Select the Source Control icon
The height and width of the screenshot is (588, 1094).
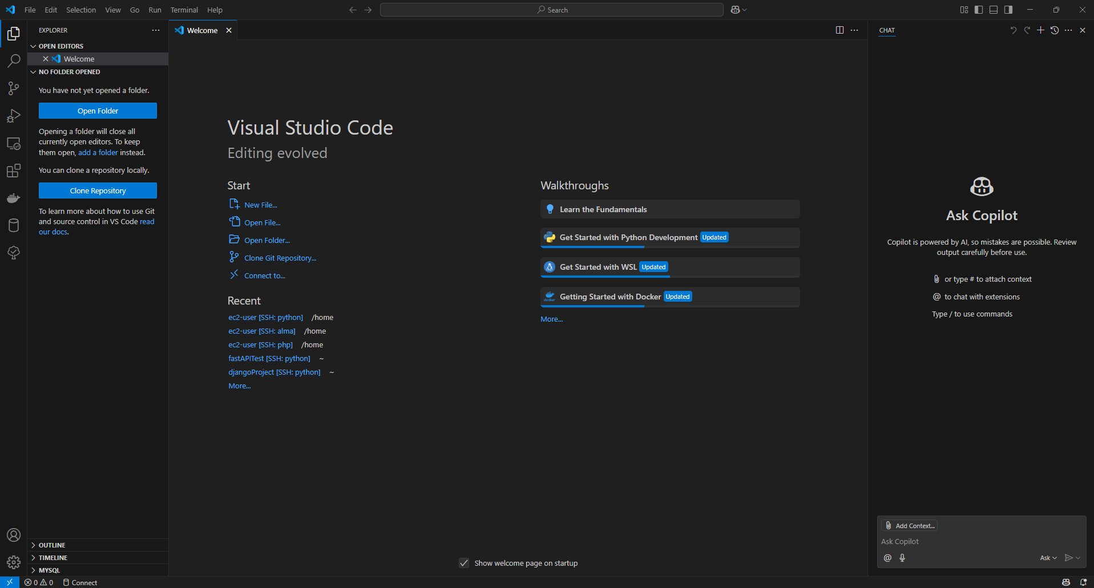coord(14,88)
